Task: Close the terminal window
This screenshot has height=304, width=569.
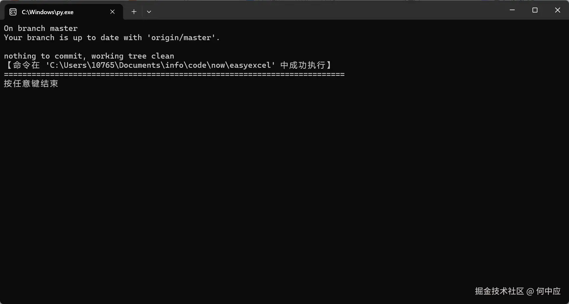Action: coord(557,10)
